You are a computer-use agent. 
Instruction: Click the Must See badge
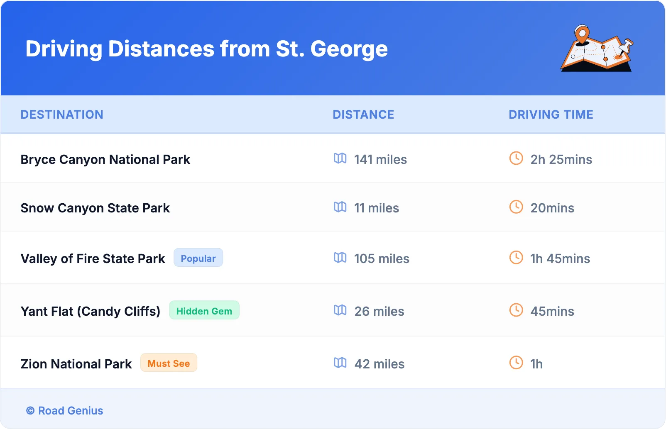pos(169,363)
